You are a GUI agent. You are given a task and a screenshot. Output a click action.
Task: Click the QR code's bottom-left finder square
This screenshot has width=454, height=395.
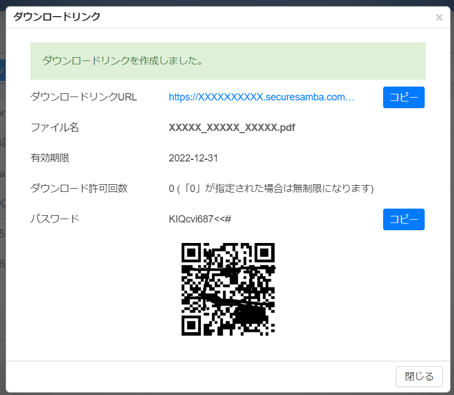192,326
